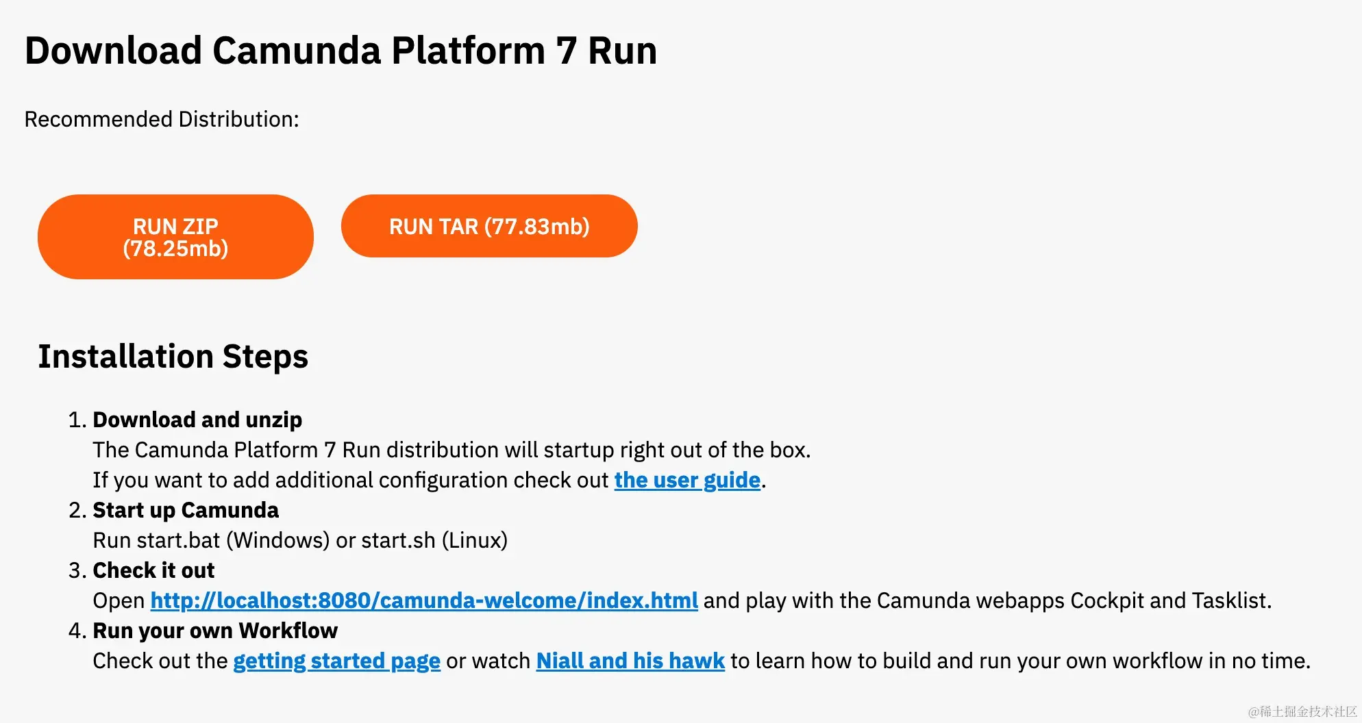
Task: Select the Installation Steps heading
Action: click(173, 357)
